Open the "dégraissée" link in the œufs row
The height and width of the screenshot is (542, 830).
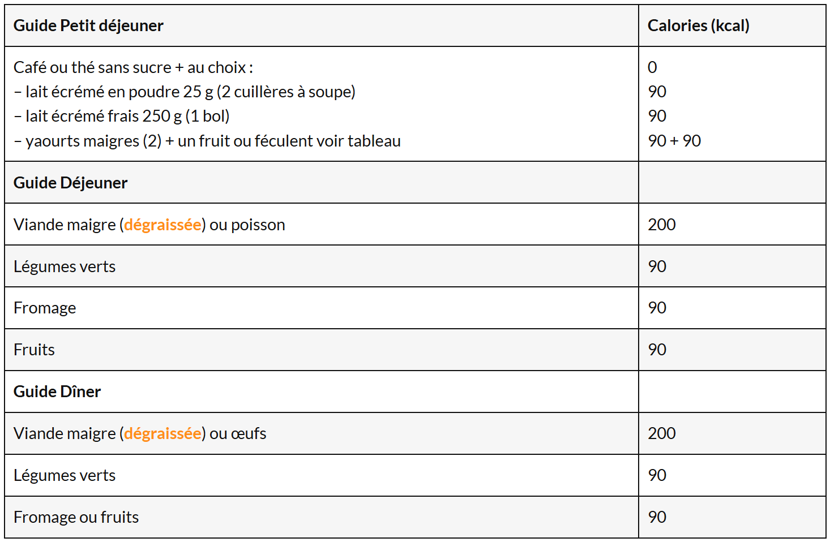point(162,433)
